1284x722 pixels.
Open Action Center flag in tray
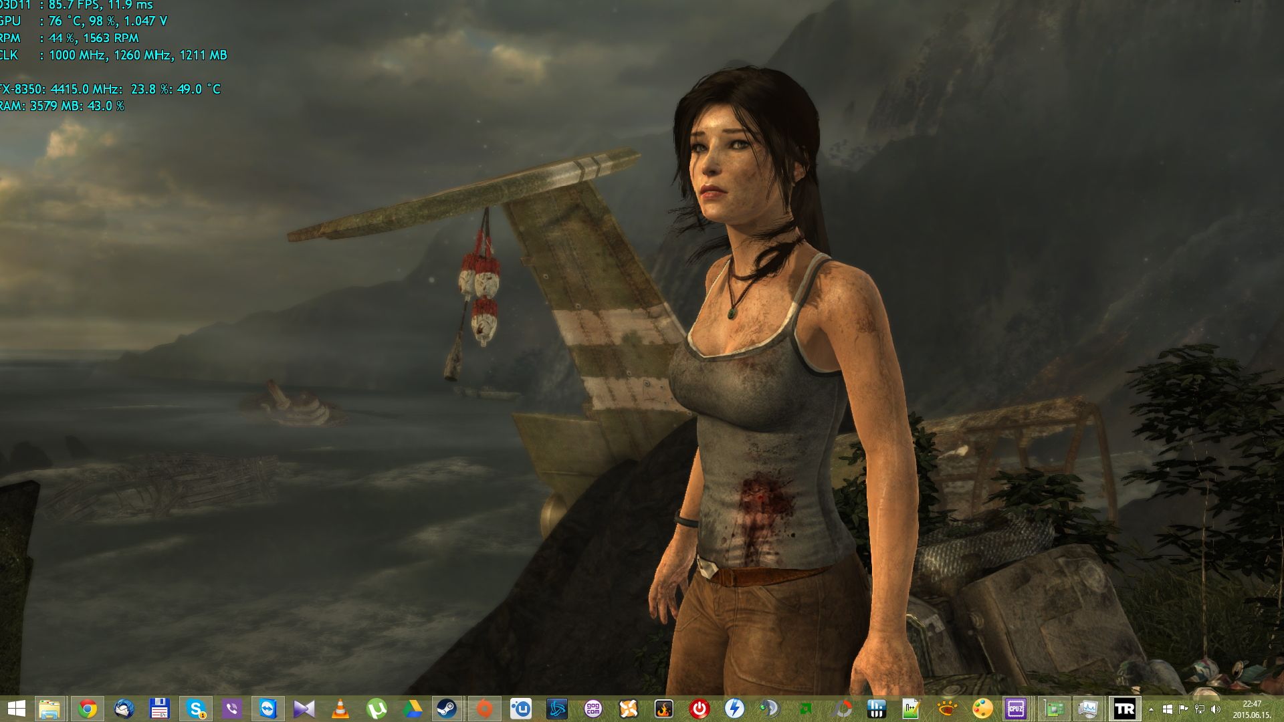[1184, 709]
